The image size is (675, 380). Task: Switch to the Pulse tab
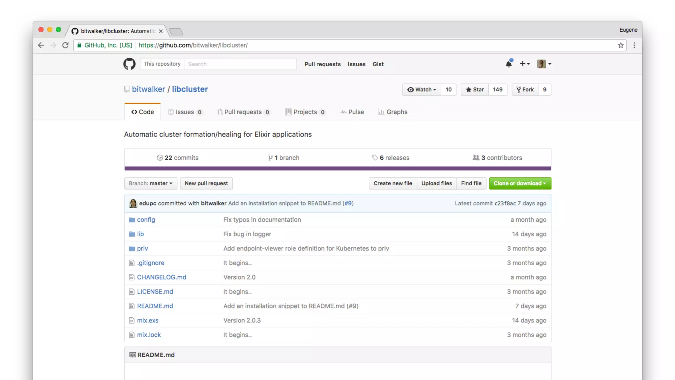[x=352, y=112]
